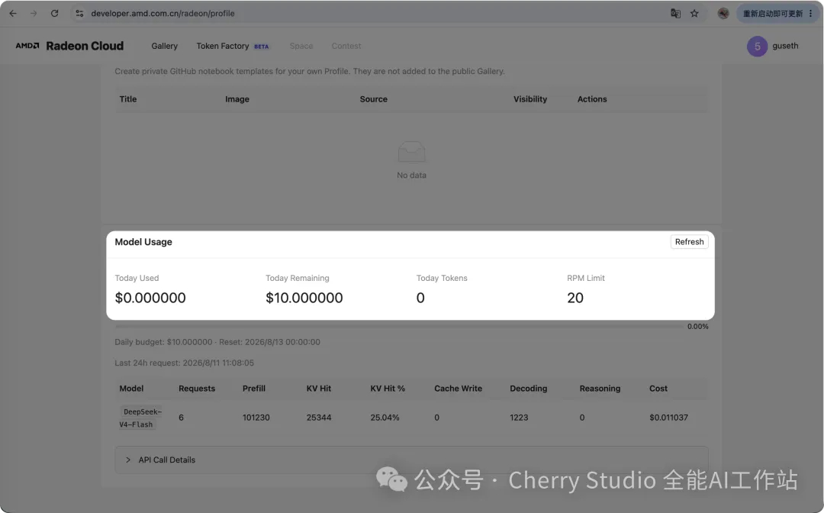Click the Last 24h request timestamp
Screen dimensions: 824x513
[x=185, y=363]
